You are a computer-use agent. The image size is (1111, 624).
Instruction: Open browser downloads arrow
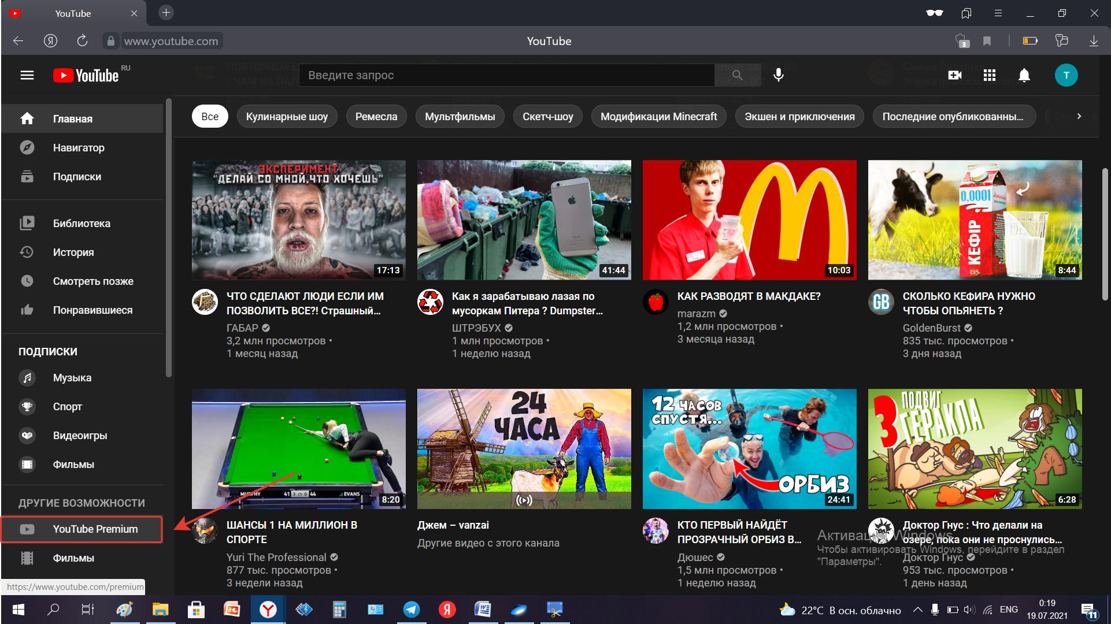click(x=1093, y=41)
